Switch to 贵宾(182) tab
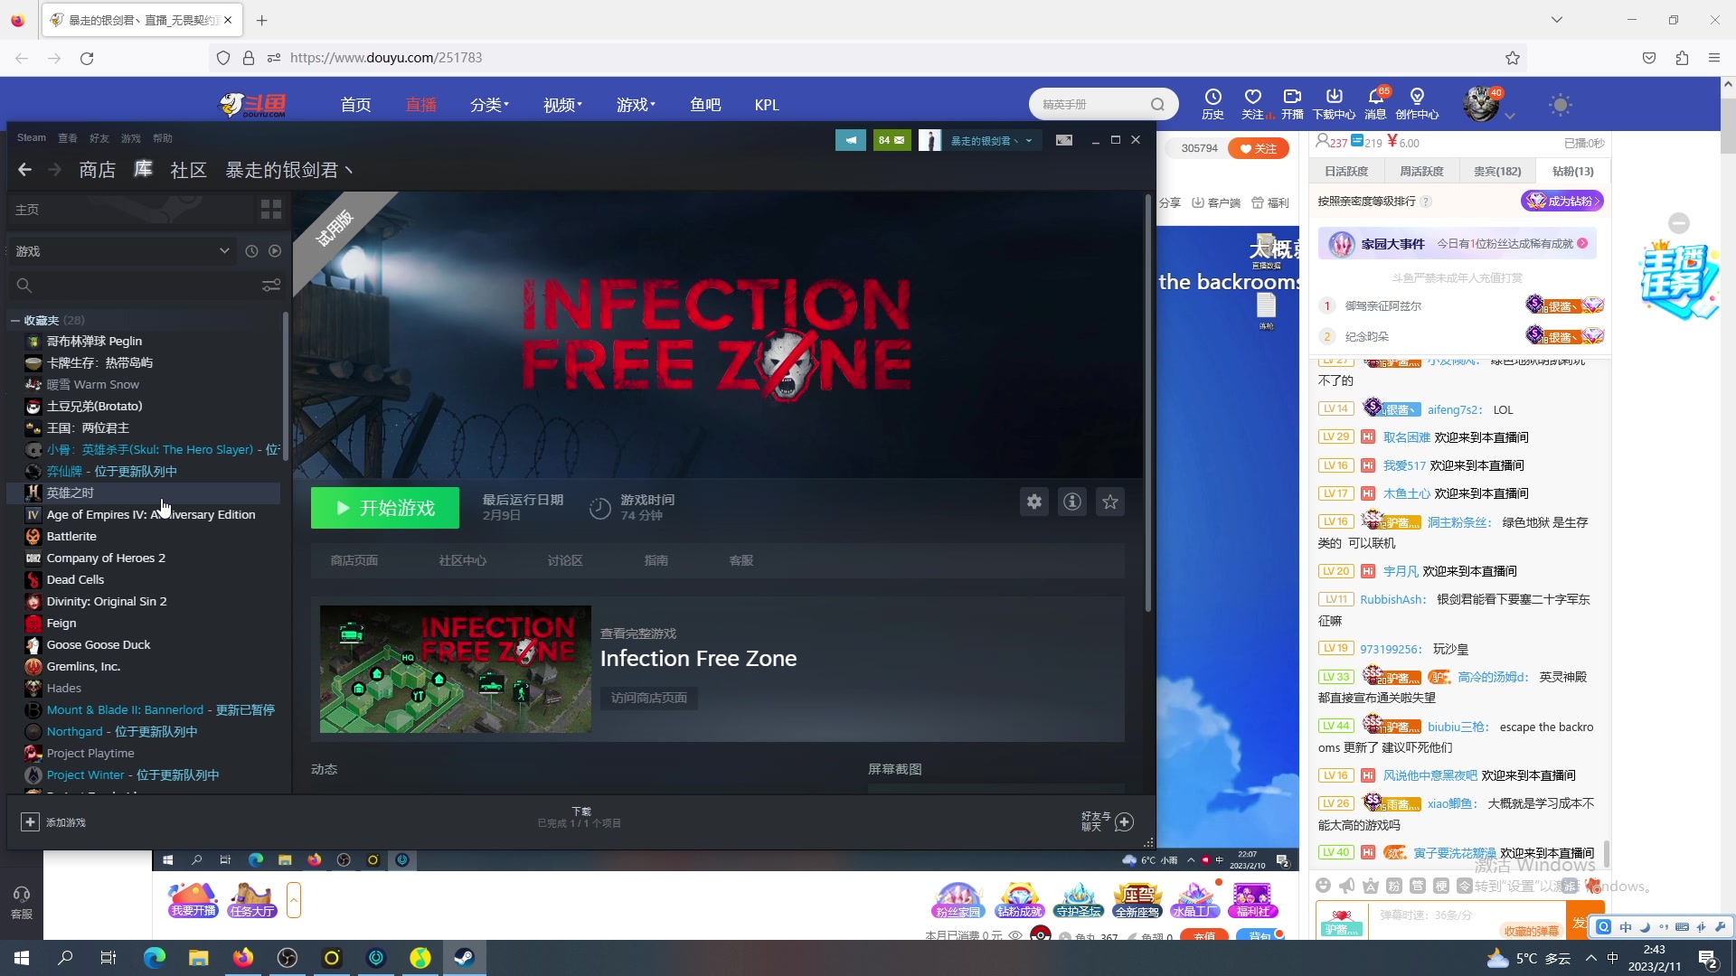Viewport: 1736px width, 976px height. [x=1497, y=171]
